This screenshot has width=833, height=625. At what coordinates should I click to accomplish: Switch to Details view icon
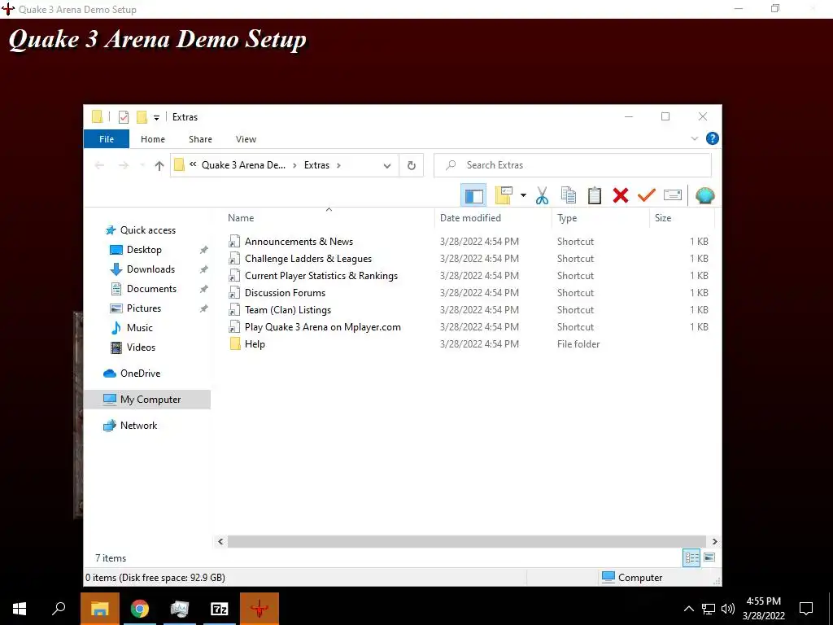(x=691, y=558)
